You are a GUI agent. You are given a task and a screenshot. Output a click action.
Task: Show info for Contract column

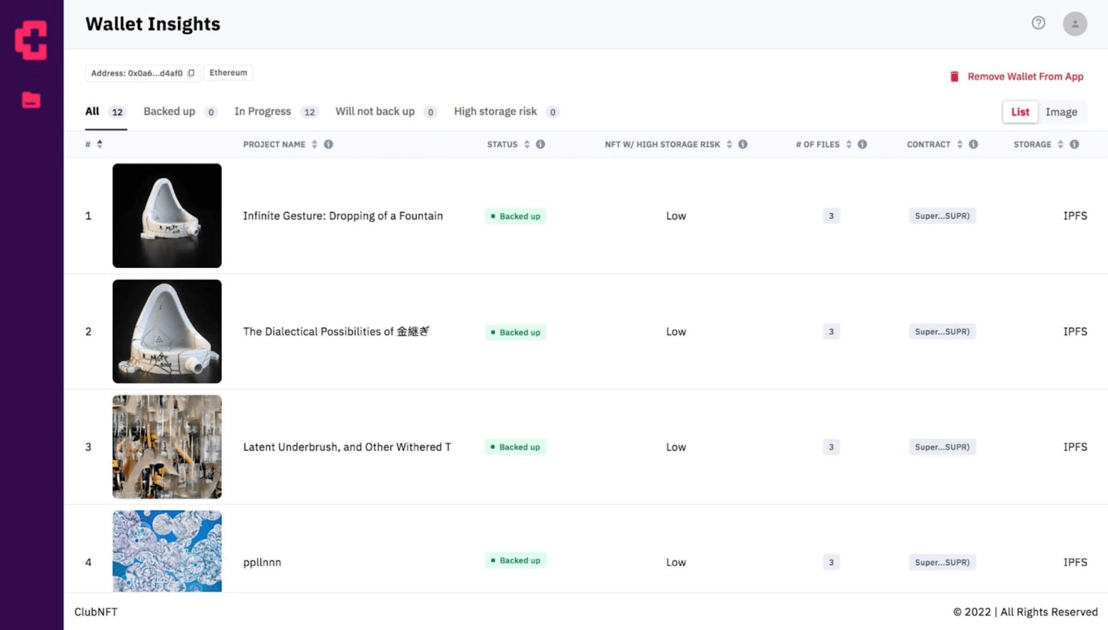click(x=973, y=144)
